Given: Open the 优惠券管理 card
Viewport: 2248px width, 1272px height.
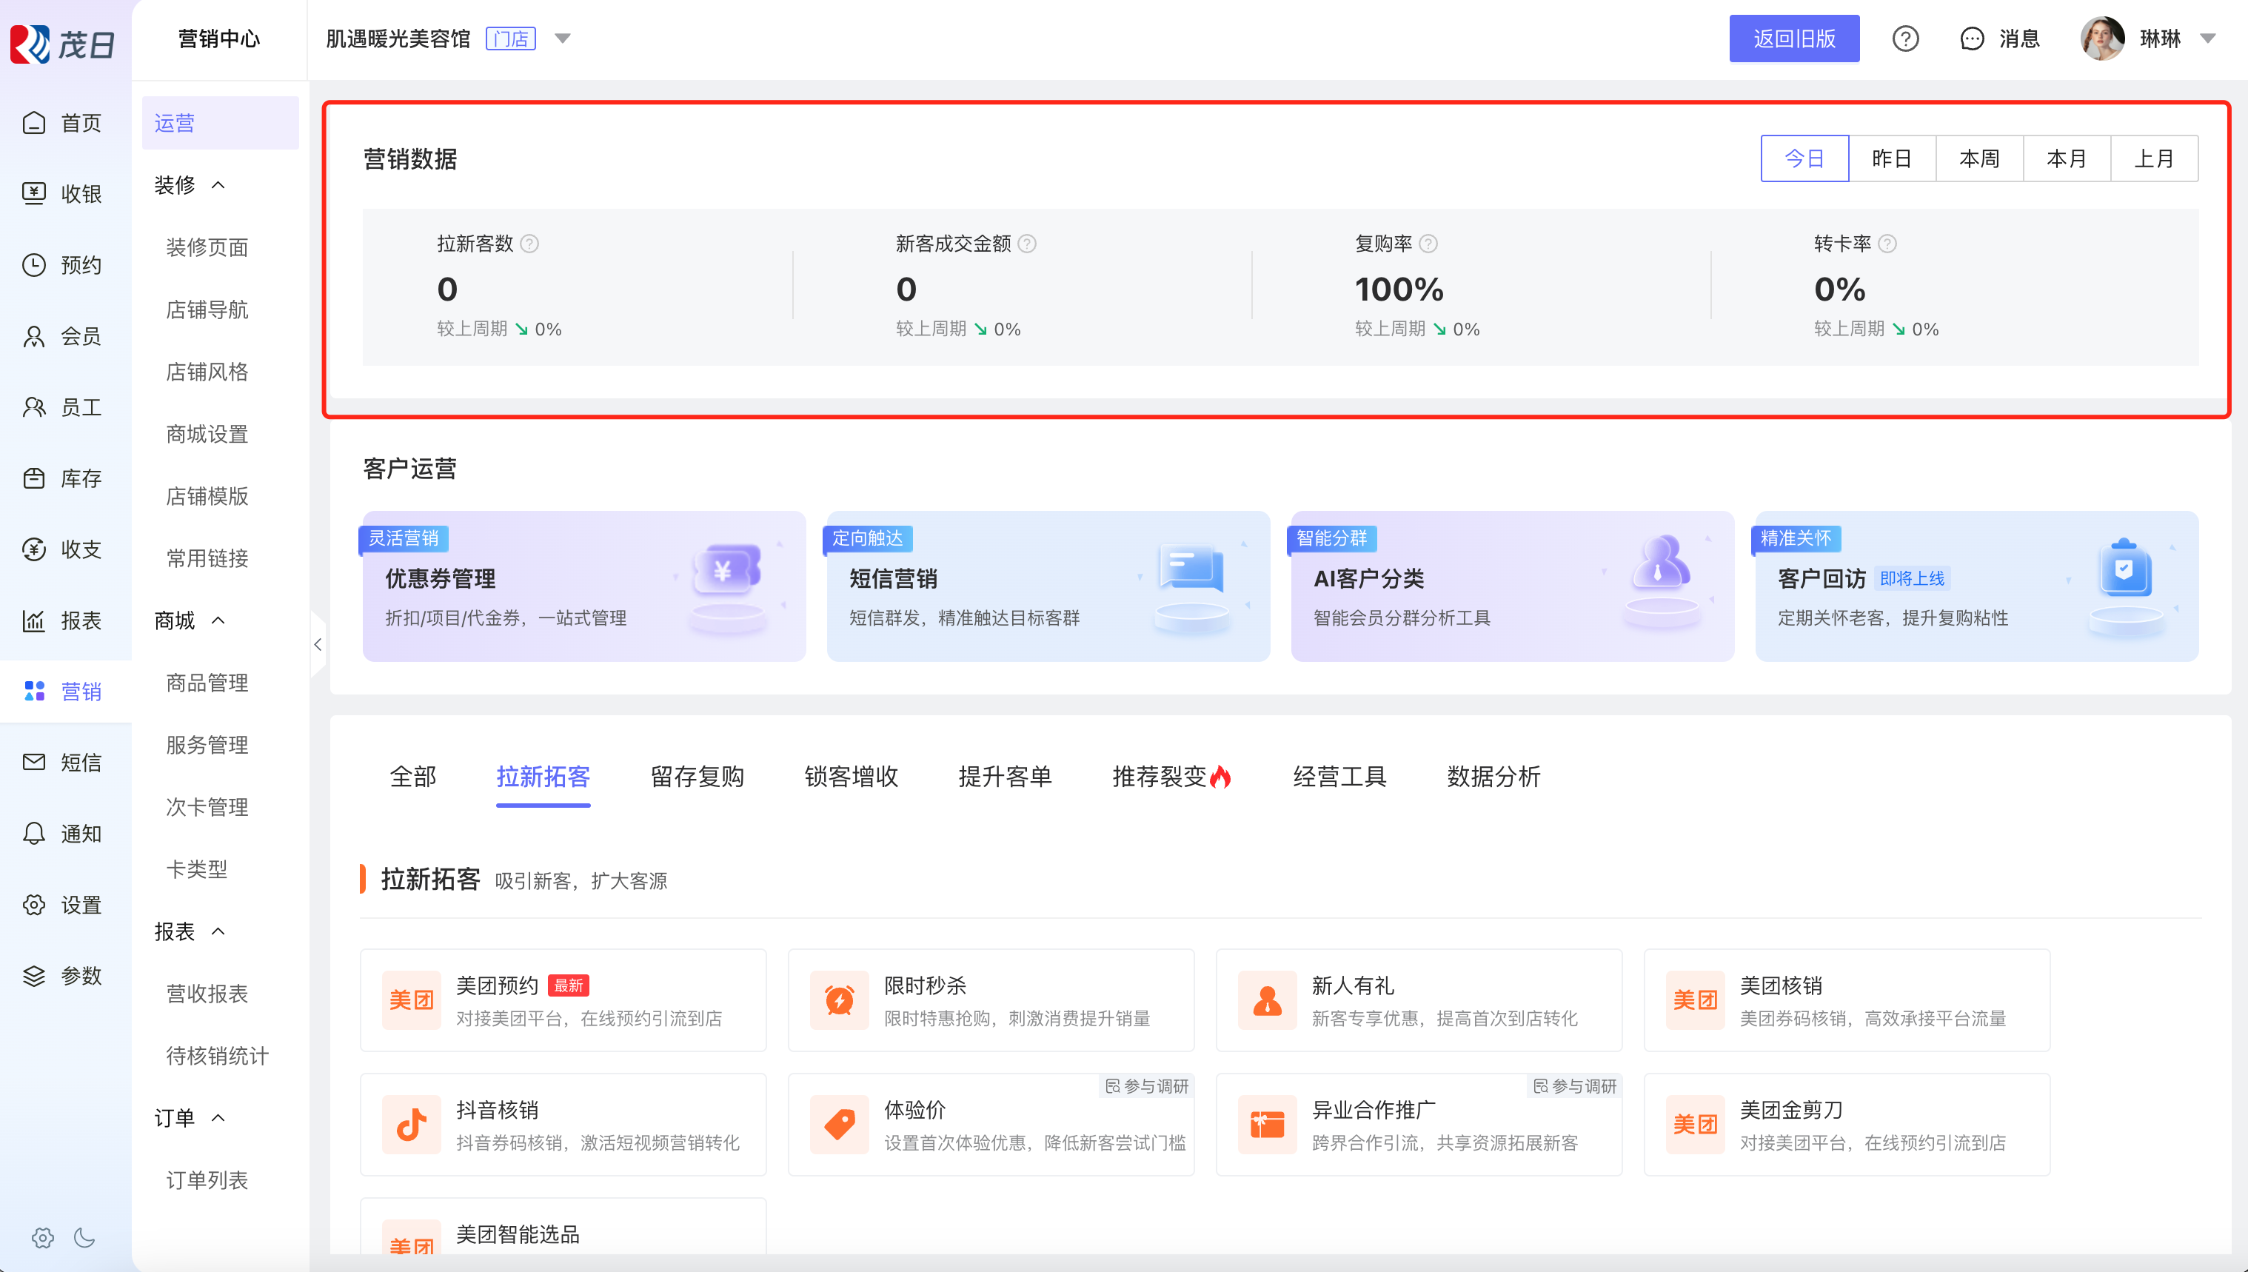Looking at the screenshot, I should tap(583, 586).
